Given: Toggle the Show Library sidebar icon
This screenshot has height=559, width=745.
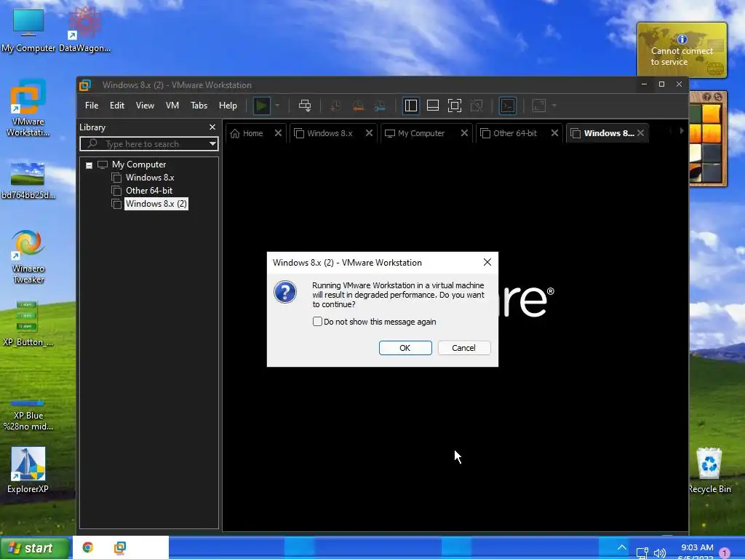Looking at the screenshot, I should pyautogui.click(x=411, y=106).
